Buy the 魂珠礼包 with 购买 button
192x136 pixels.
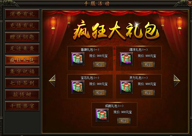(148, 65)
